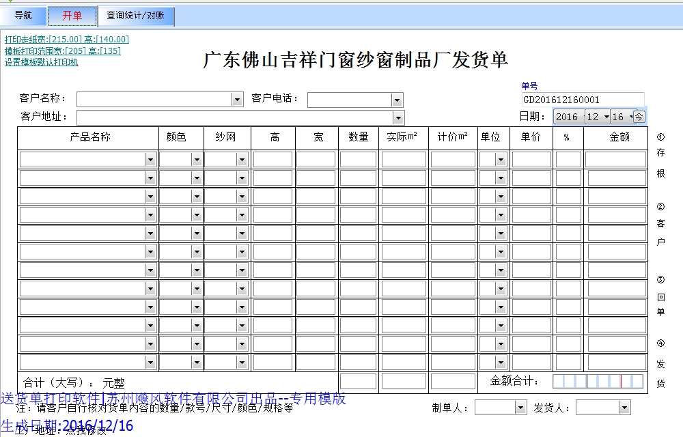The width and height of the screenshot is (683, 437).
Task: Expand the 客户地址 dropdown
Action: point(398,117)
